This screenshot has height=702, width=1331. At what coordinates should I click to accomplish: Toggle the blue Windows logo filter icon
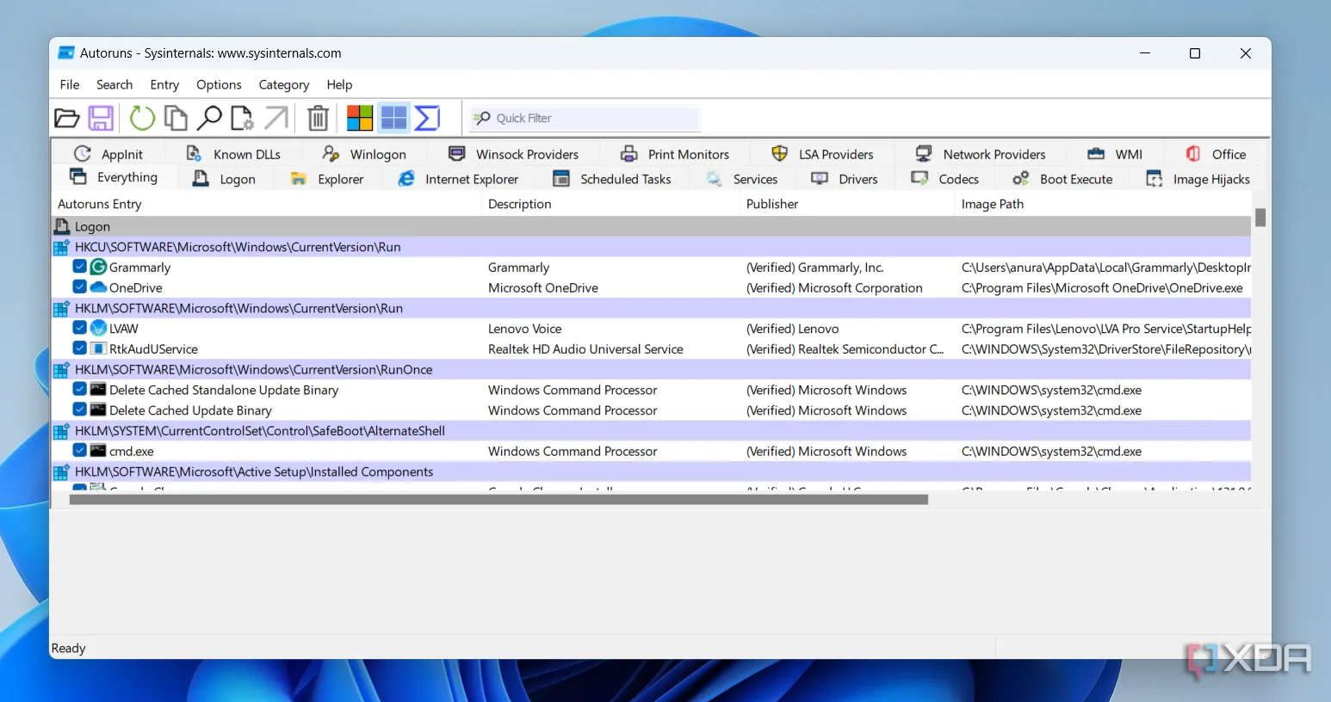tap(393, 118)
